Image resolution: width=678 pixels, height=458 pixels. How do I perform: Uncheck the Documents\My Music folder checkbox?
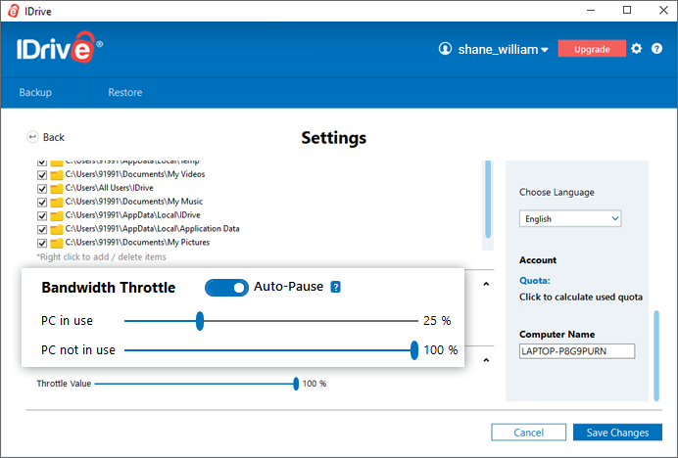pos(42,202)
